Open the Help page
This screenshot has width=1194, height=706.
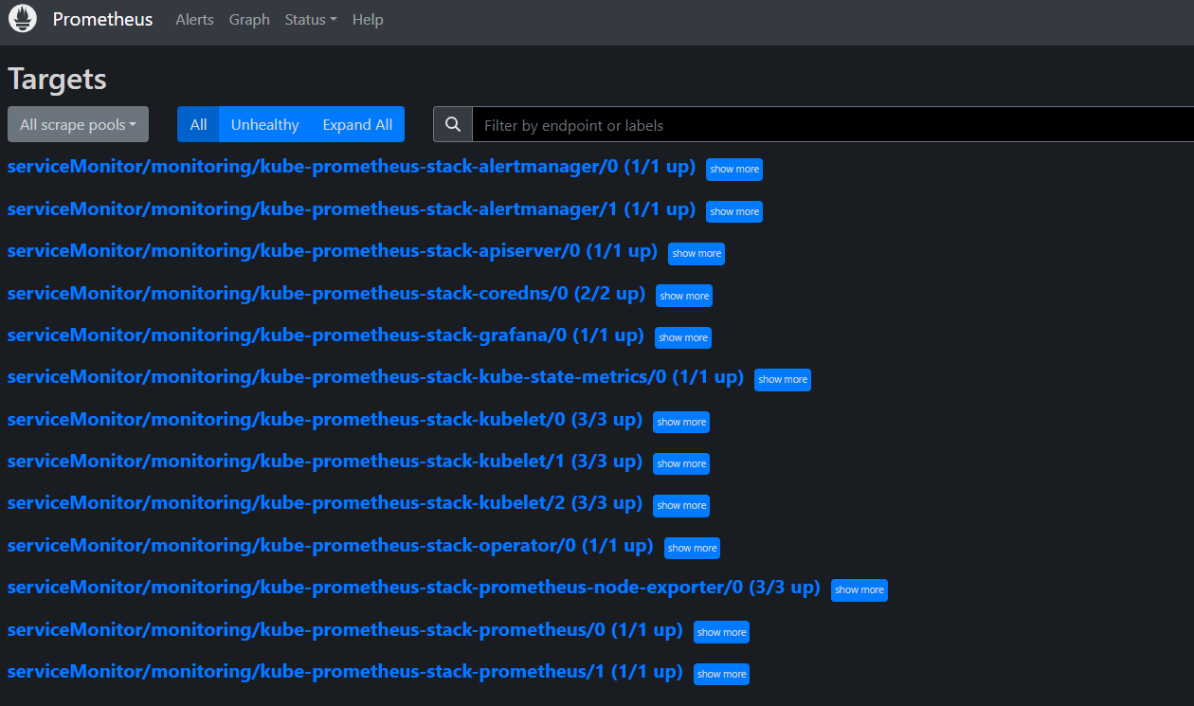tap(368, 20)
